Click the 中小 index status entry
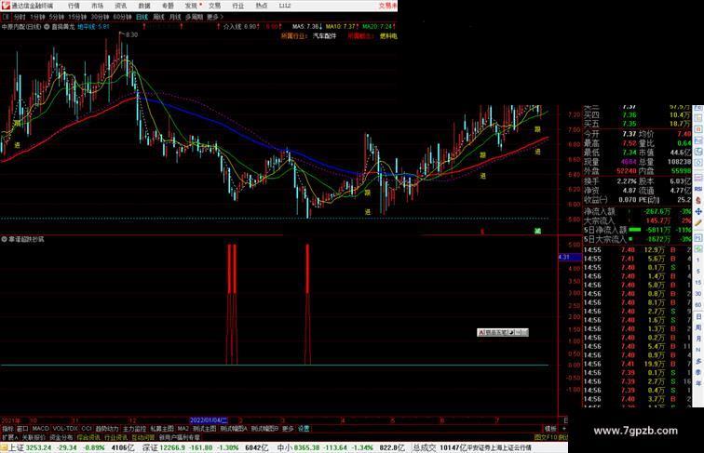704x453 pixels. [x=341, y=447]
